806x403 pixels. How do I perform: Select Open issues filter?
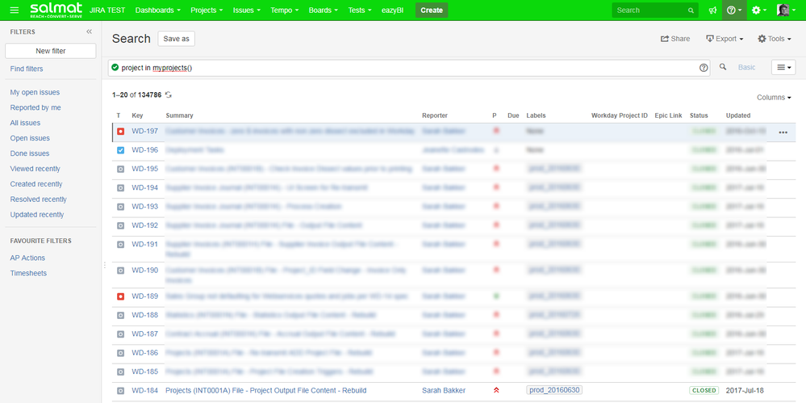[x=30, y=138]
